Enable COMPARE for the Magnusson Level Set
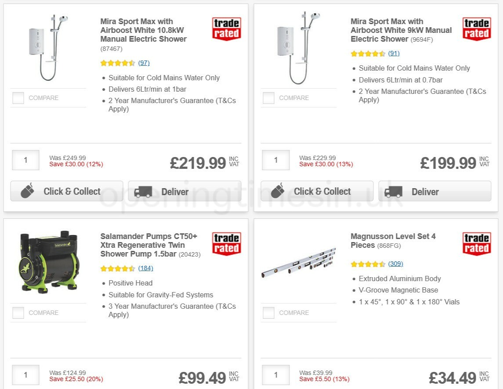The width and height of the screenshot is (503, 389). tap(268, 313)
